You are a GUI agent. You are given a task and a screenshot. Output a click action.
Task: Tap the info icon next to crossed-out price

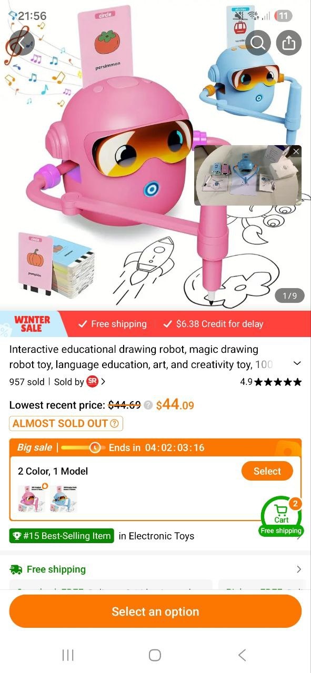[x=148, y=405]
